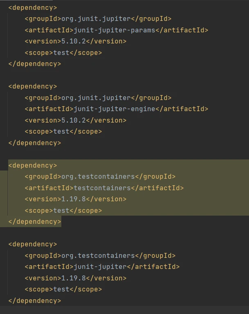
Task: Click org.junit.jupiter groupId above junit-jupiter-engine
Action: [x=96, y=98]
